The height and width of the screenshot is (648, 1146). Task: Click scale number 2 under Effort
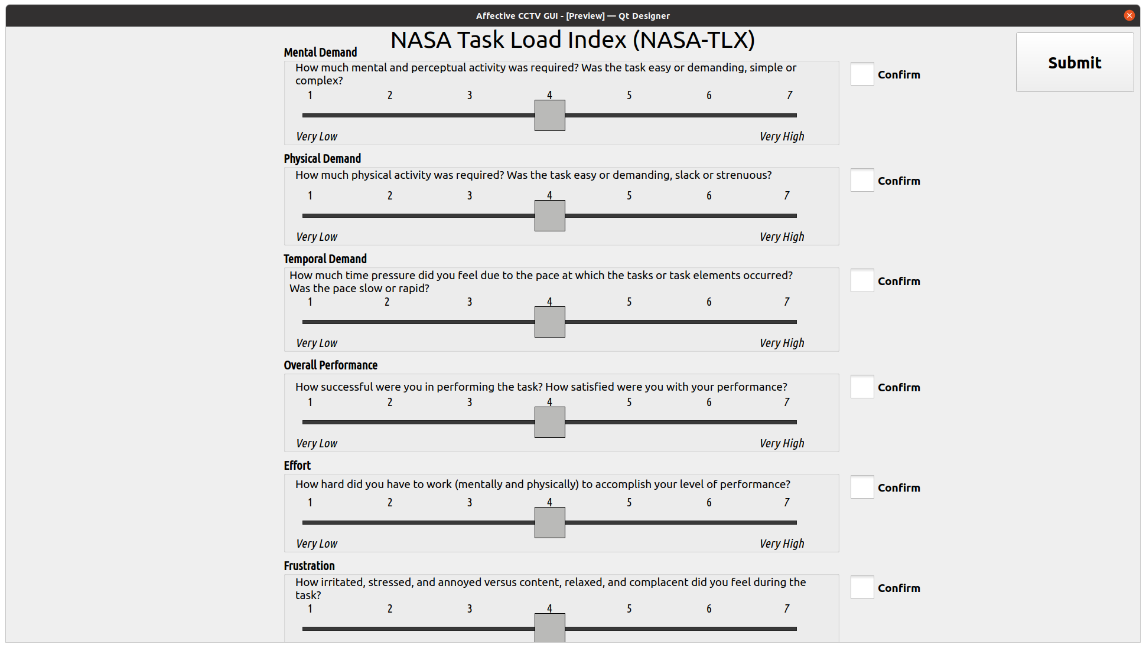[x=390, y=502]
